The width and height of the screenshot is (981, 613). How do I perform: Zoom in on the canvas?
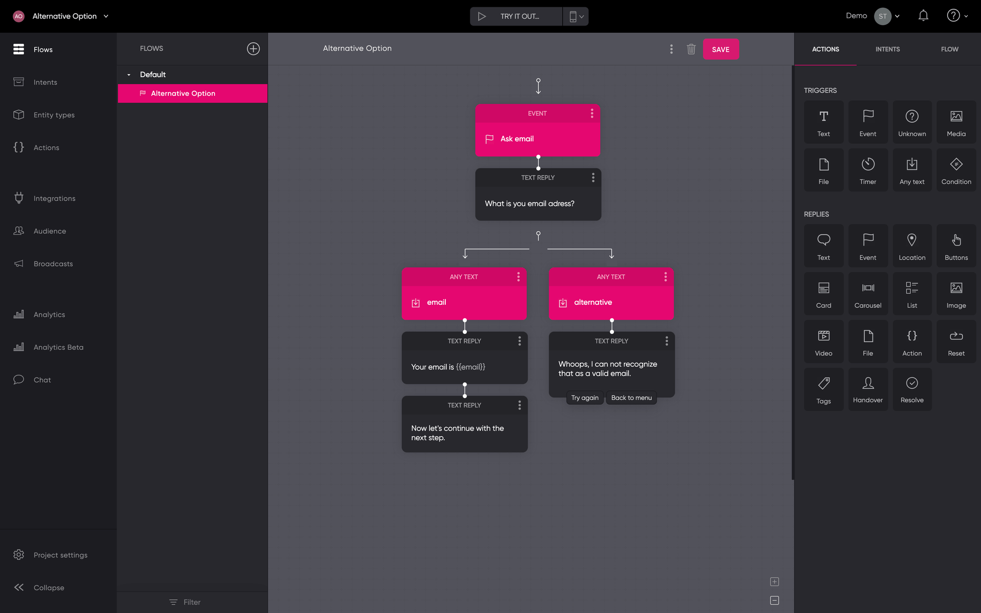(x=774, y=582)
